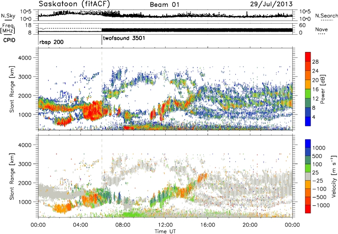Viewport: 338px width, 234px height.
Task: Pick the dark green 8–12 dB Power segment
Action: tap(308, 103)
